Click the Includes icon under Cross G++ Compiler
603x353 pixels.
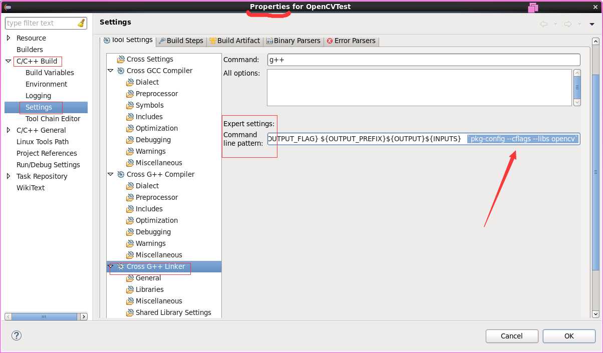(130, 209)
